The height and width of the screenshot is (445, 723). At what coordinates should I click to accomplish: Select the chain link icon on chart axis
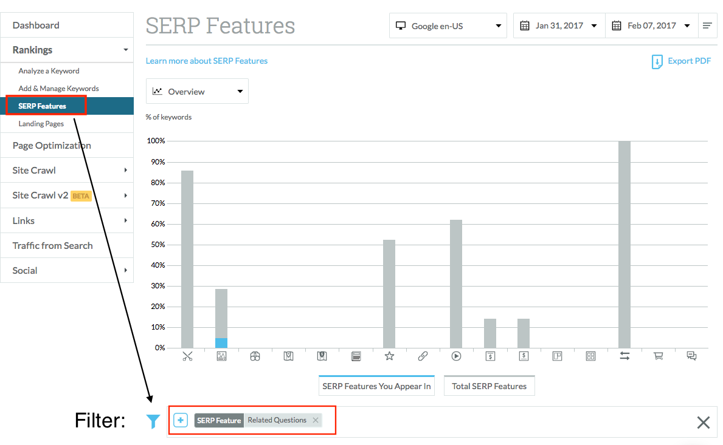pyautogui.click(x=423, y=356)
